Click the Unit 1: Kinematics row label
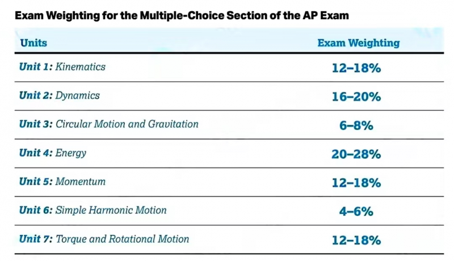 pos(62,67)
